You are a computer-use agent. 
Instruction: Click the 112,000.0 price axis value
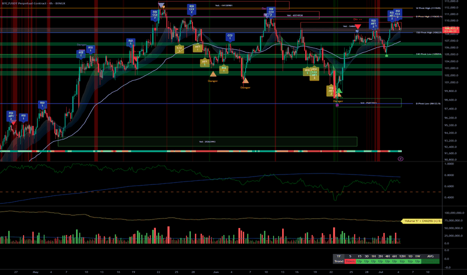(451, 8)
